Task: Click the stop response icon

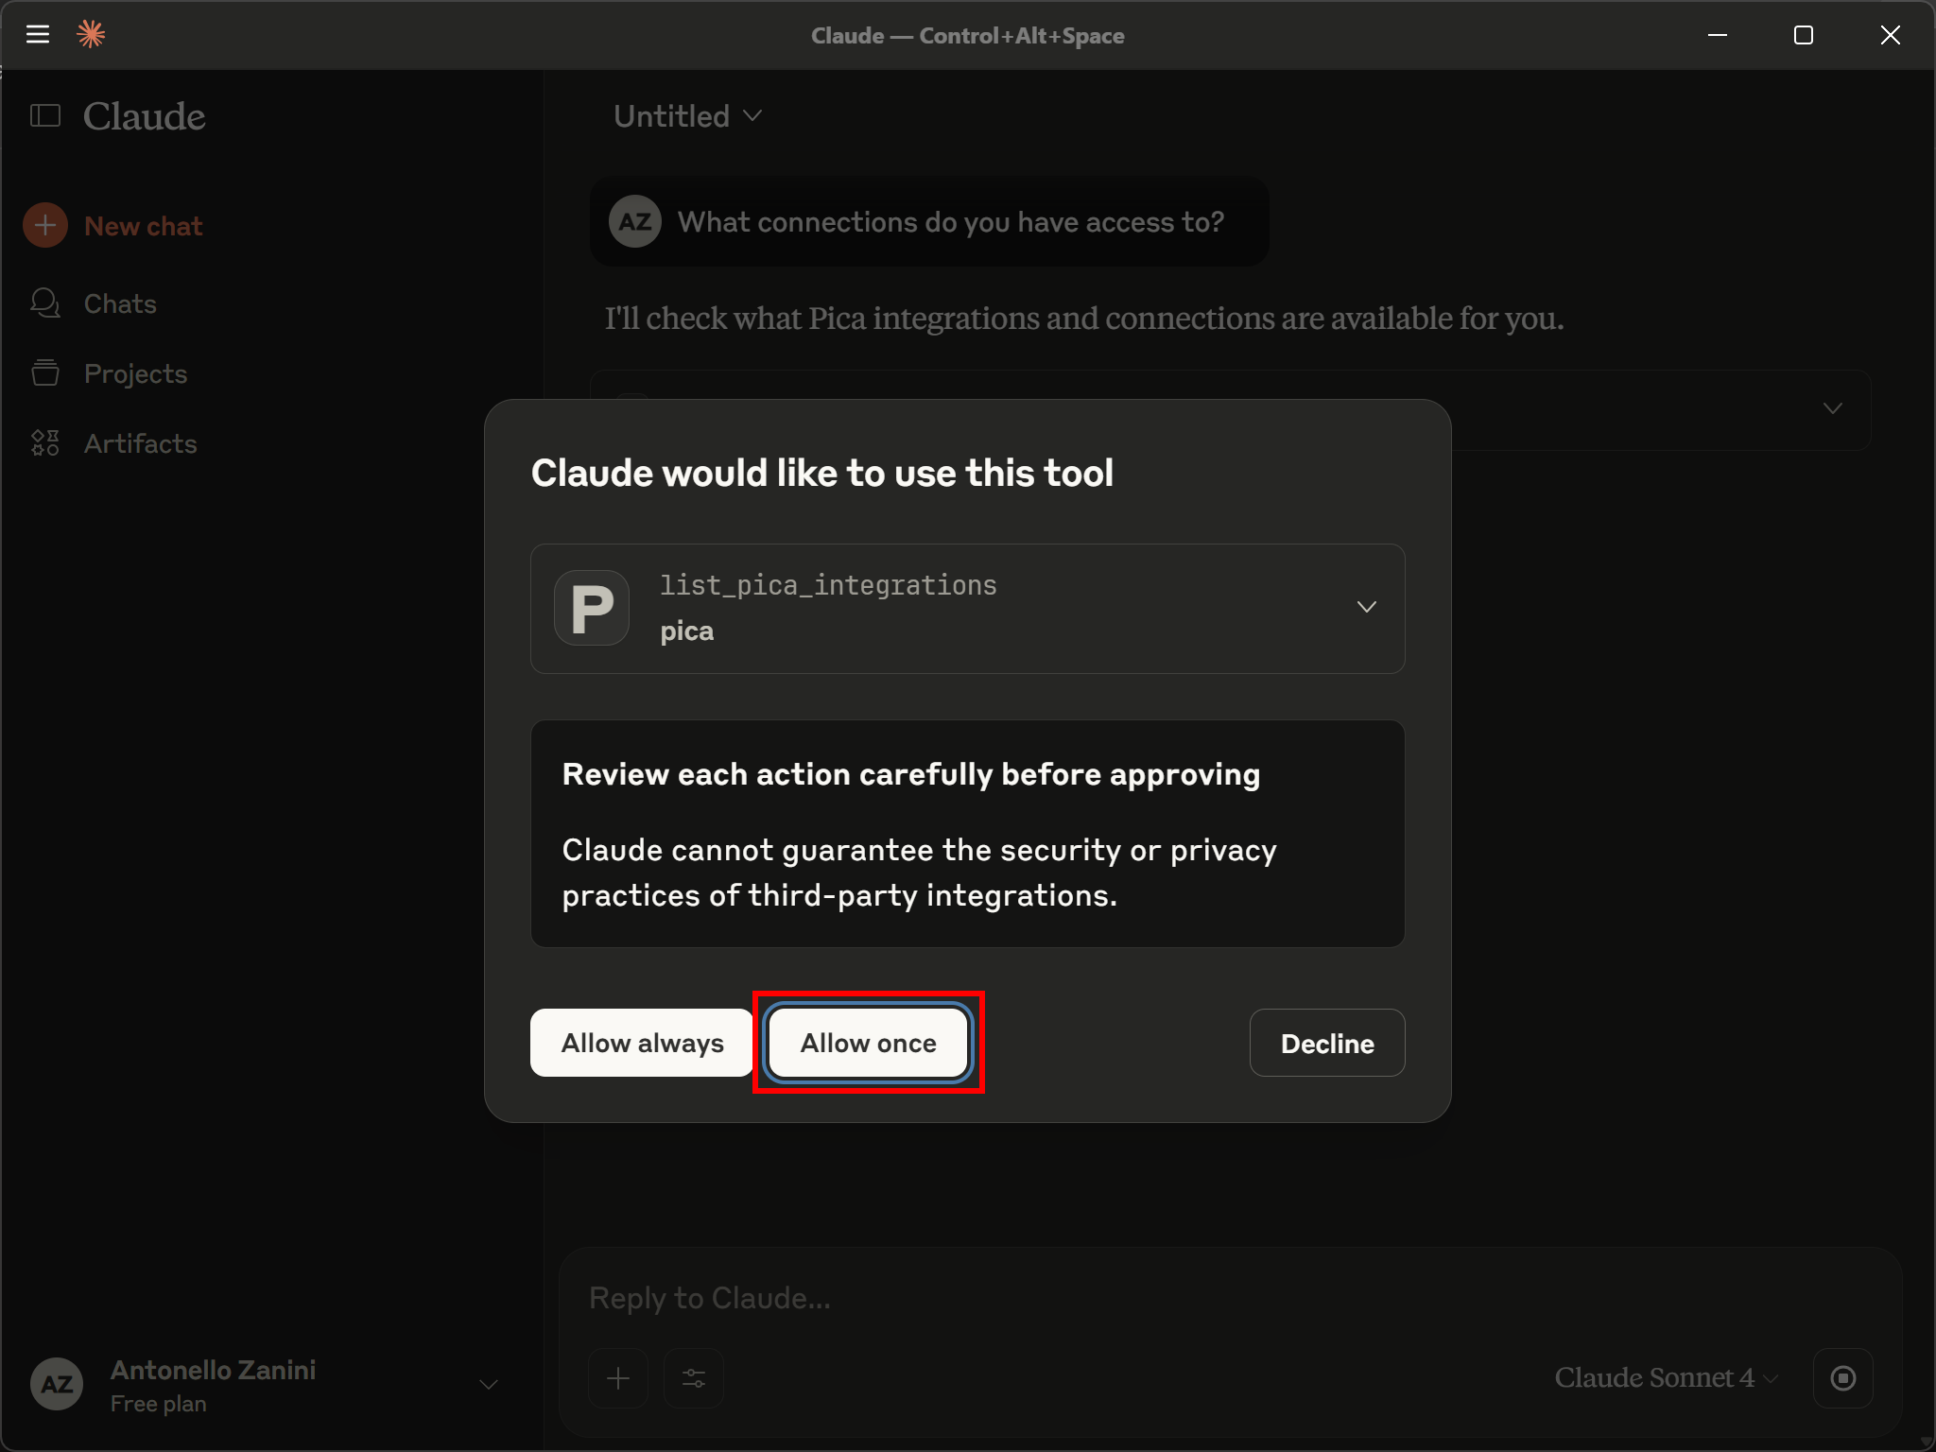Action: tap(1842, 1378)
